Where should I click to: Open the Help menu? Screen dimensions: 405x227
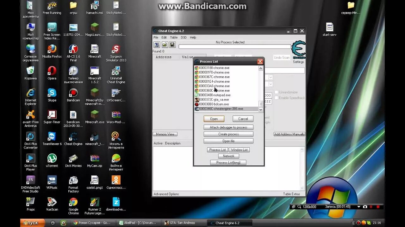click(x=193, y=37)
